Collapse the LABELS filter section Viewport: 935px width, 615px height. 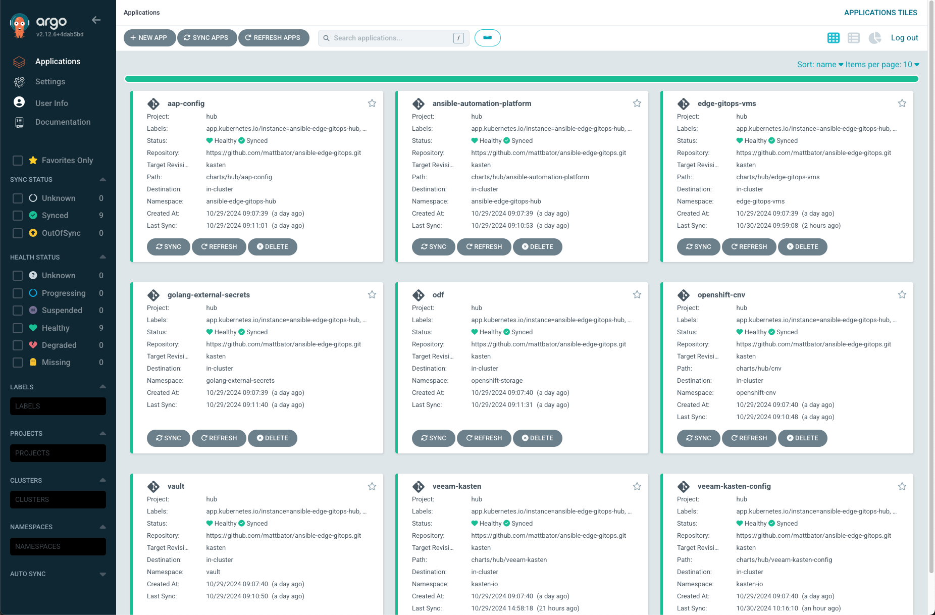click(103, 387)
